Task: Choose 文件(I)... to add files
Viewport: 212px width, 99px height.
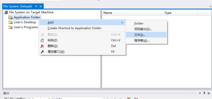Action: (x=146, y=35)
